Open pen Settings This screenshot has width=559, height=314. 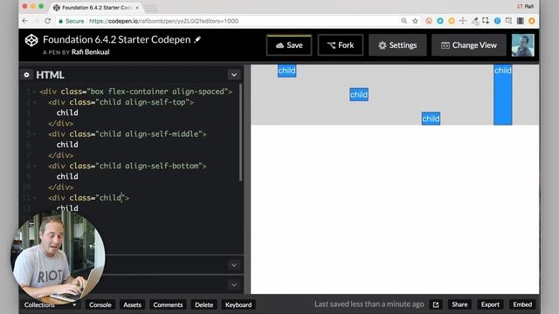click(x=397, y=45)
